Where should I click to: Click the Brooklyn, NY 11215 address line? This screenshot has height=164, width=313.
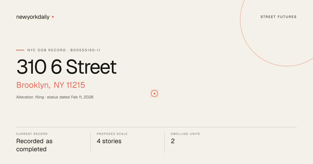click(51, 85)
